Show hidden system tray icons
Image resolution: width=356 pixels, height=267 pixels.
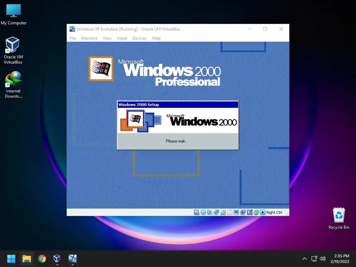coord(305,259)
